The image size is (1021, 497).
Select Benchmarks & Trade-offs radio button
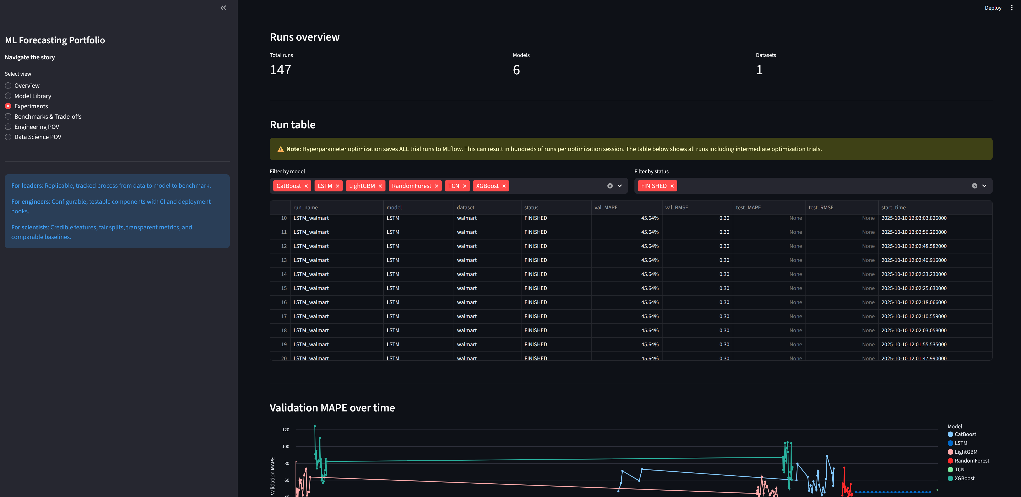(x=8, y=116)
